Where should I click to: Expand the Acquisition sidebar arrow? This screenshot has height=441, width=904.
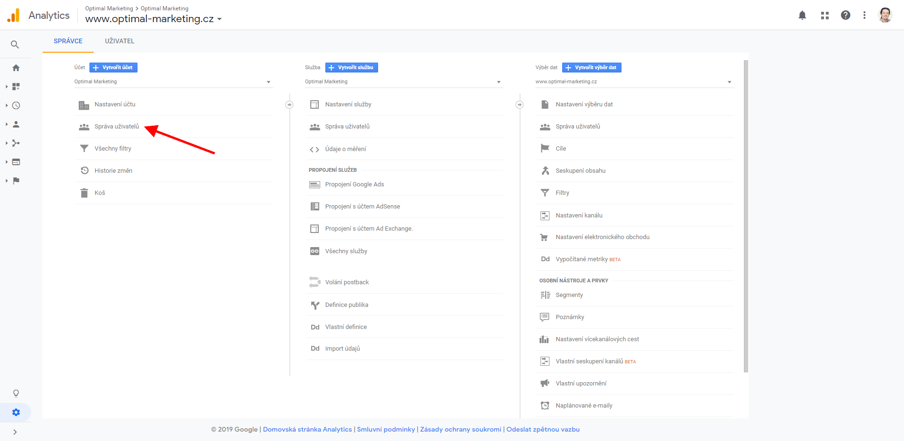pyautogui.click(x=7, y=143)
